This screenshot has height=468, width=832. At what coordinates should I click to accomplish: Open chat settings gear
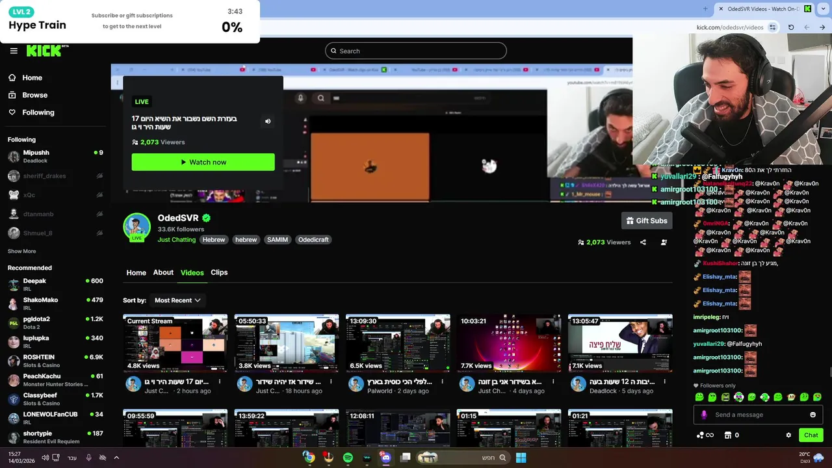(788, 435)
